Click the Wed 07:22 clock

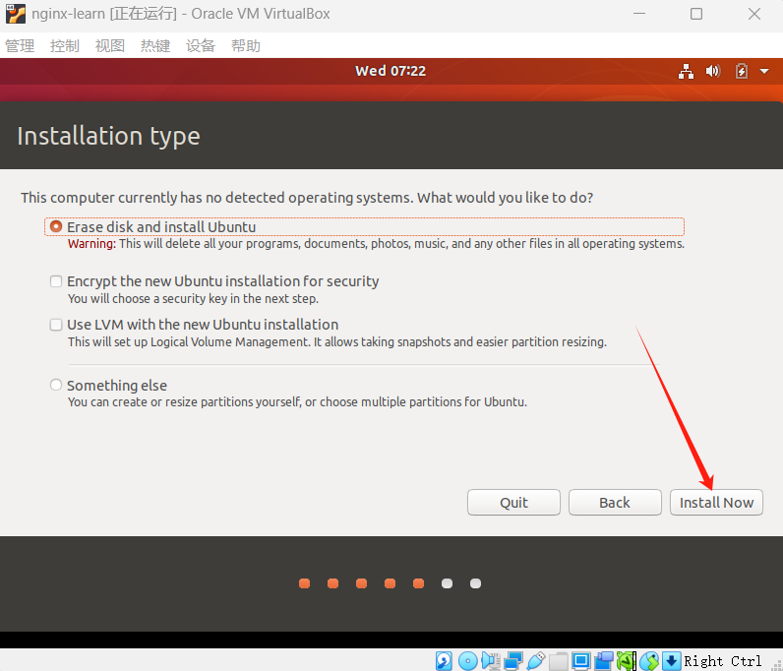391,71
